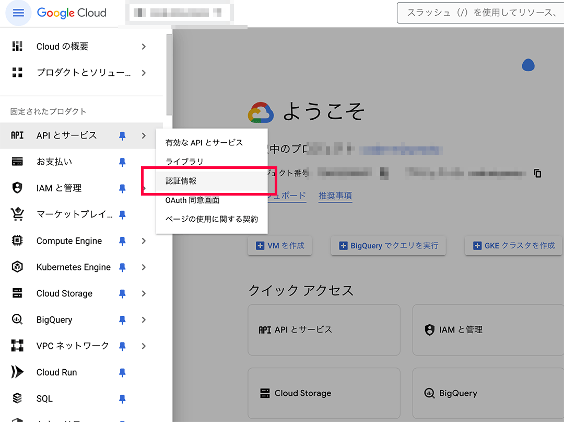This screenshot has height=422, width=564.
Task: Open the hamburger navigation menu
Action: (x=18, y=13)
